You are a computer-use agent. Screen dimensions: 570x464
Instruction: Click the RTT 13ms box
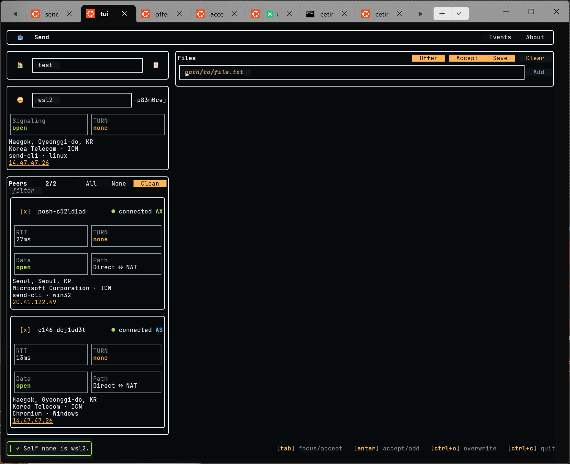point(51,355)
